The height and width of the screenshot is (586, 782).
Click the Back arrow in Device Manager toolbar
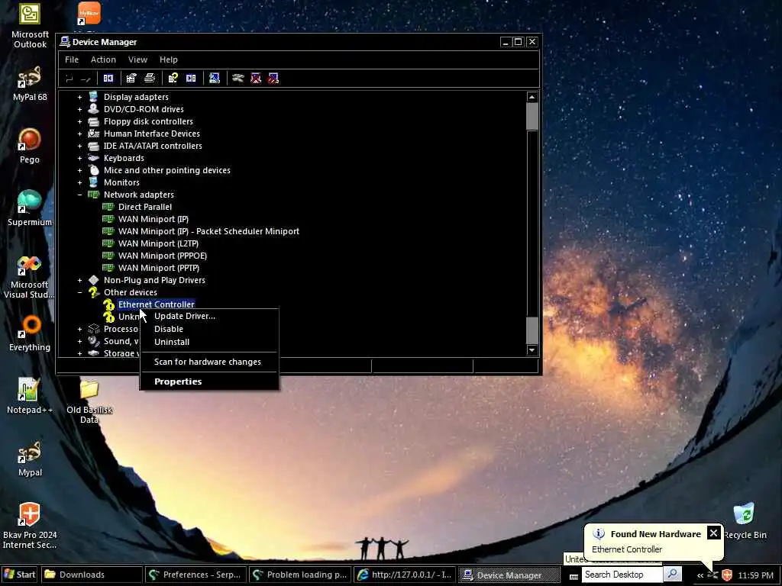(69, 79)
